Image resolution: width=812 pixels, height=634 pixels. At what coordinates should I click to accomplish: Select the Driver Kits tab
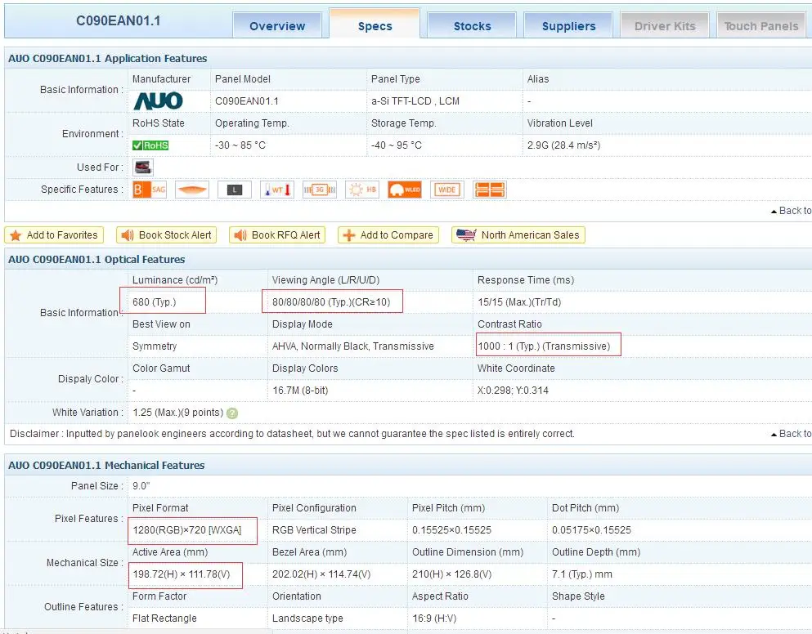[x=665, y=26]
